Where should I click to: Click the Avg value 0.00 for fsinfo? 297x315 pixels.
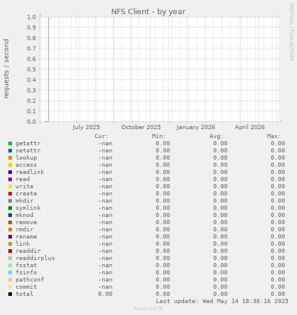(221, 273)
